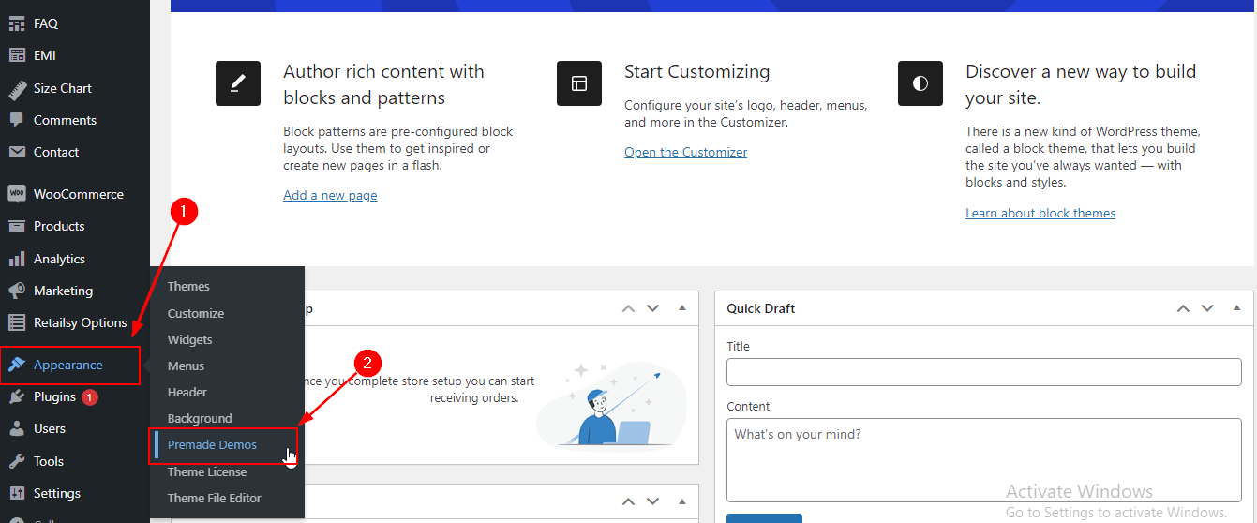Click the layout icon beside Start Customizing
Screen dimensions: 1257x523
coord(579,83)
